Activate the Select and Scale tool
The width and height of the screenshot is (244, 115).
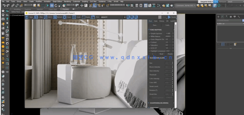60,5
